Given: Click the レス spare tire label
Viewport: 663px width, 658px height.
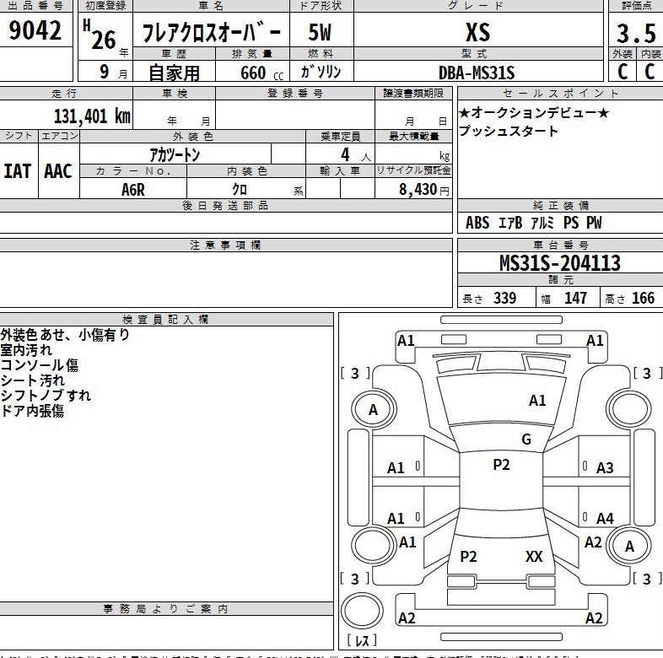Looking at the screenshot, I should (362, 640).
